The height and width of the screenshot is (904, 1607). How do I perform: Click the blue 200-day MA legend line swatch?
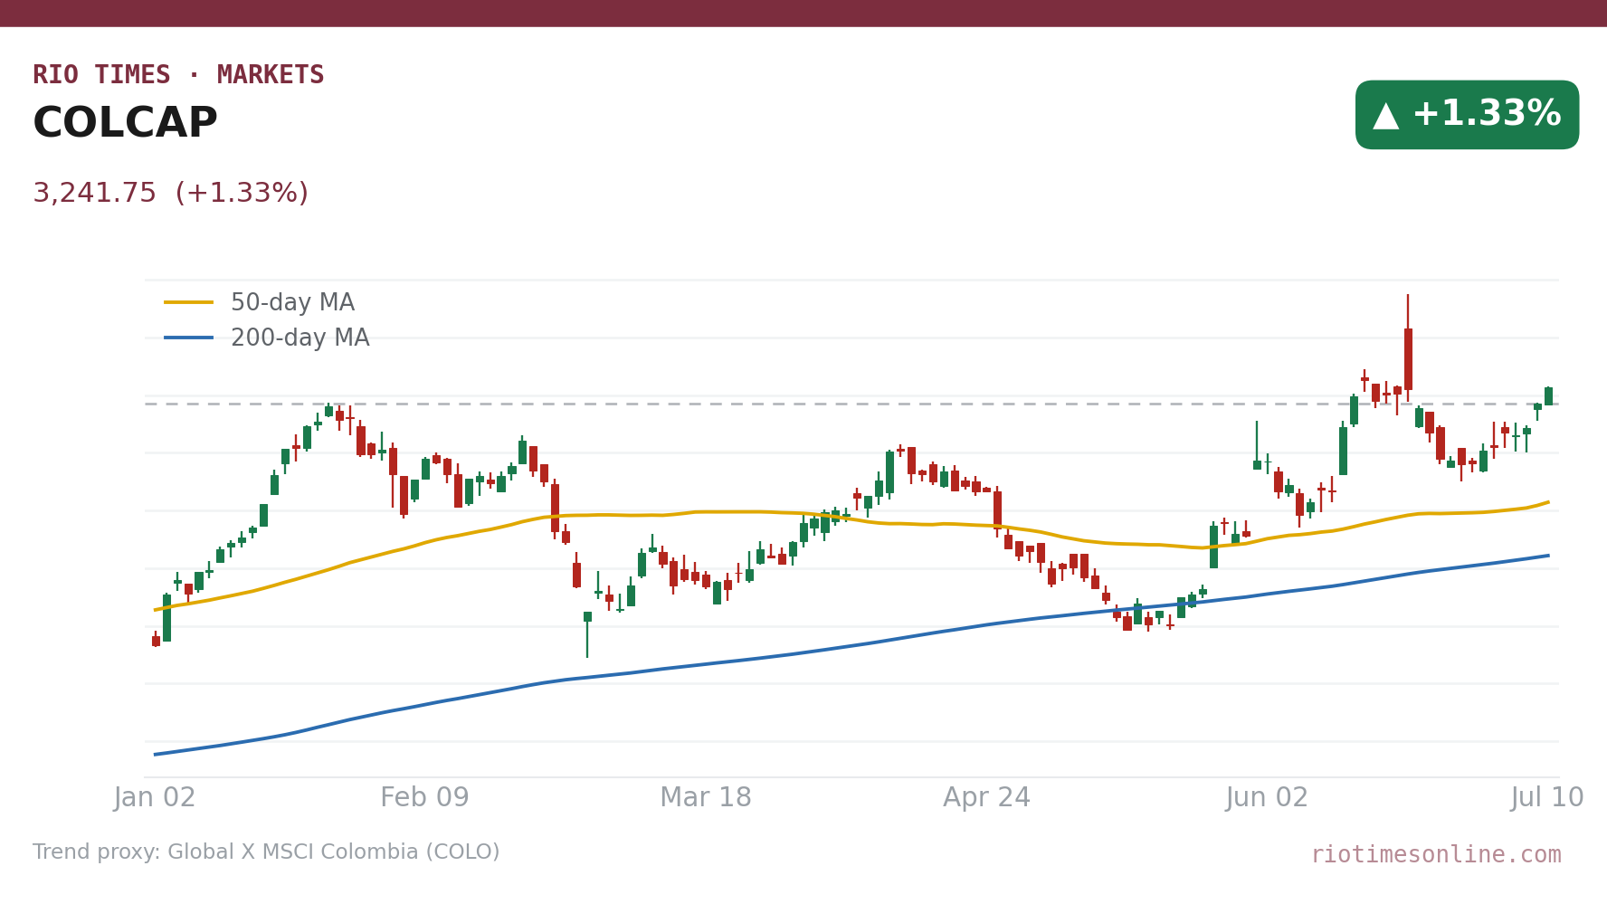[x=188, y=338]
